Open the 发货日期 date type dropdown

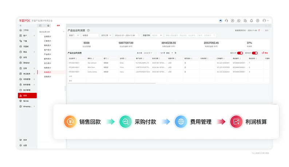(106, 35)
